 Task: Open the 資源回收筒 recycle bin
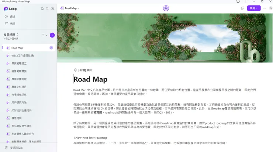(x=14, y=148)
